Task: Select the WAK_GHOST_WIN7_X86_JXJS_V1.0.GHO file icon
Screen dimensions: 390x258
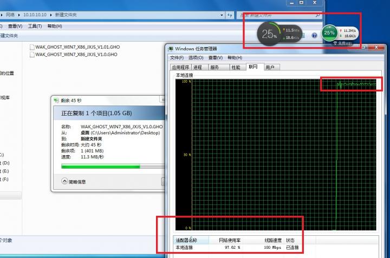Action: click(32, 55)
